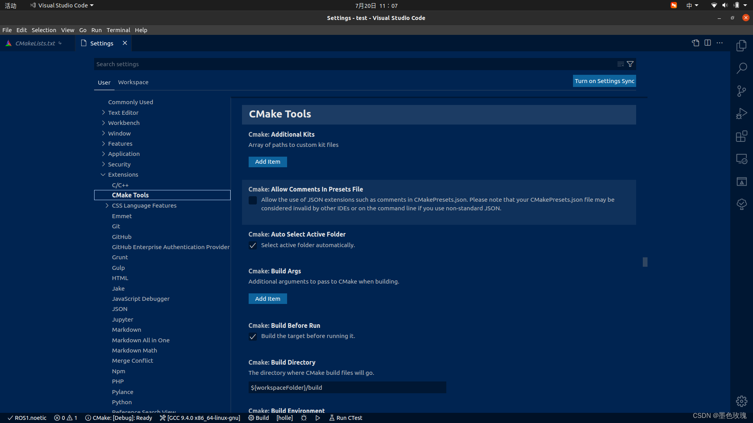Expand the Application settings group

(x=104, y=154)
